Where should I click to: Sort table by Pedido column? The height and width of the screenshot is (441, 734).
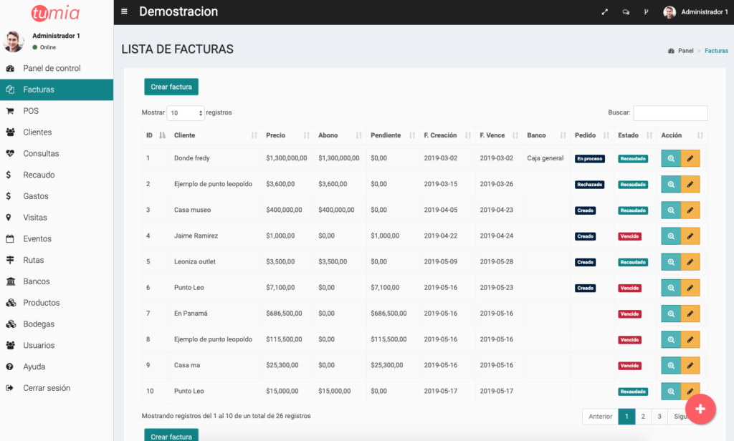tap(592, 135)
